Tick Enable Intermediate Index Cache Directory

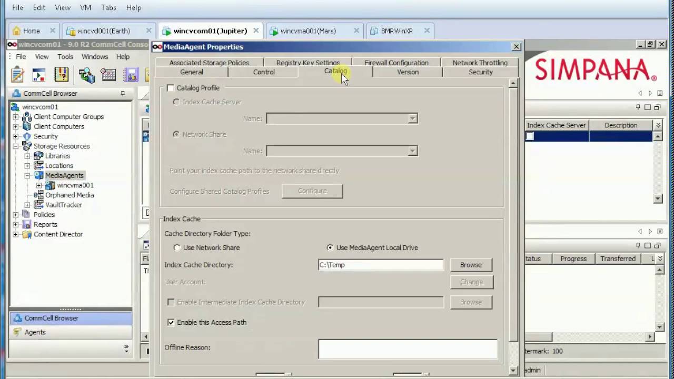pos(171,302)
